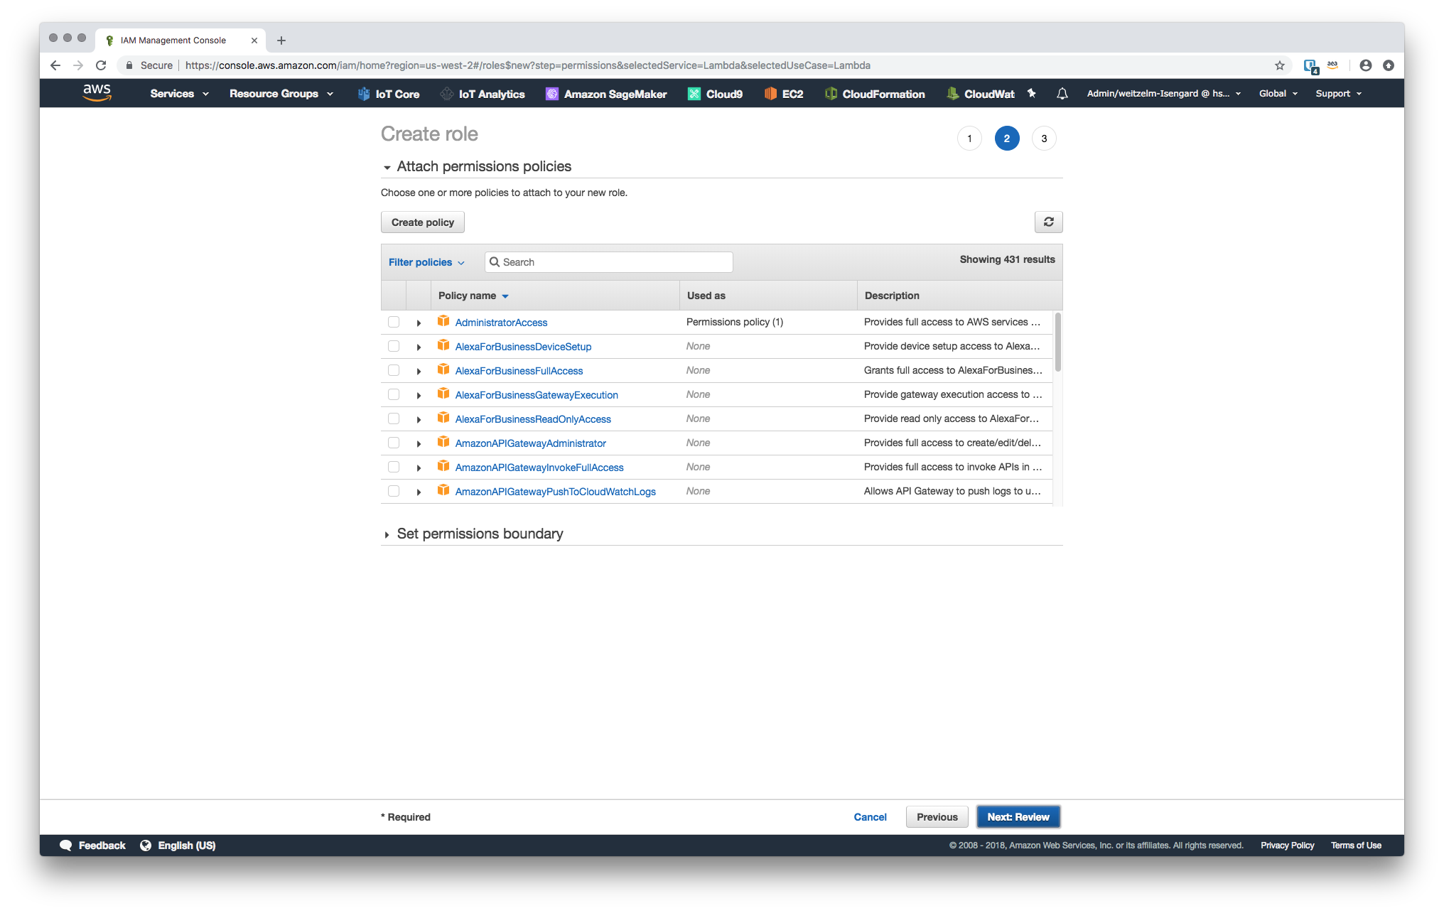Open the Cloud9 shortcut
Image resolution: width=1444 pixels, height=913 pixels.
[x=716, y=94]
